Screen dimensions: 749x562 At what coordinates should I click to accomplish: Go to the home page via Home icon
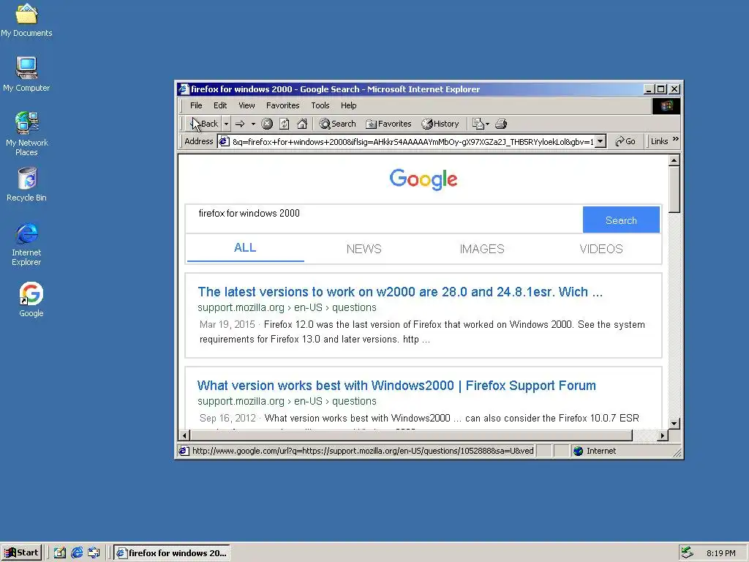302,124
